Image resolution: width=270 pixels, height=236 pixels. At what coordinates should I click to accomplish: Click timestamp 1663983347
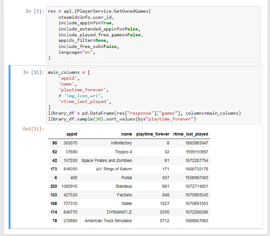pos(197,143)
